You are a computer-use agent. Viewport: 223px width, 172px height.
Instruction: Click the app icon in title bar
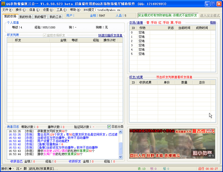click(x=3, y=4)
